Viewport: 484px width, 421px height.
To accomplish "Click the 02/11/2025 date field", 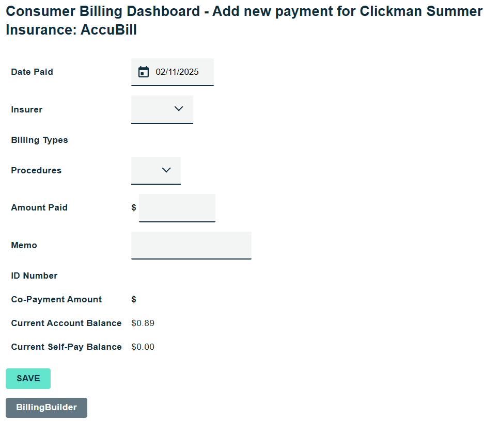I will pyautogui.click(x=177, y=72).
